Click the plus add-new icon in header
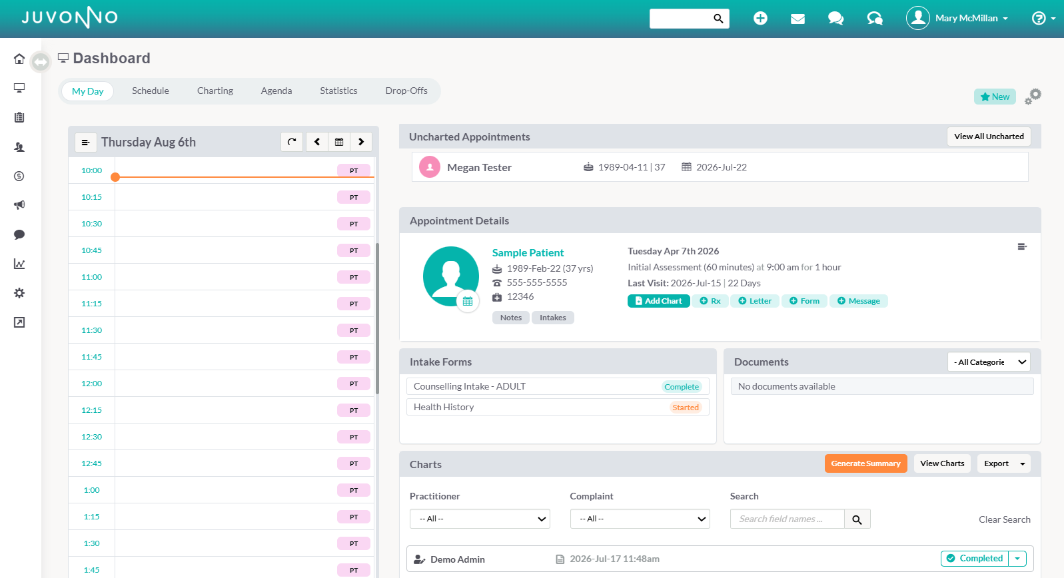 (x=760, y=19)
